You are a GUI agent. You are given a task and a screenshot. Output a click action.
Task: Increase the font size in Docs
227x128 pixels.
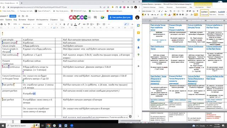tap(60, 24)
